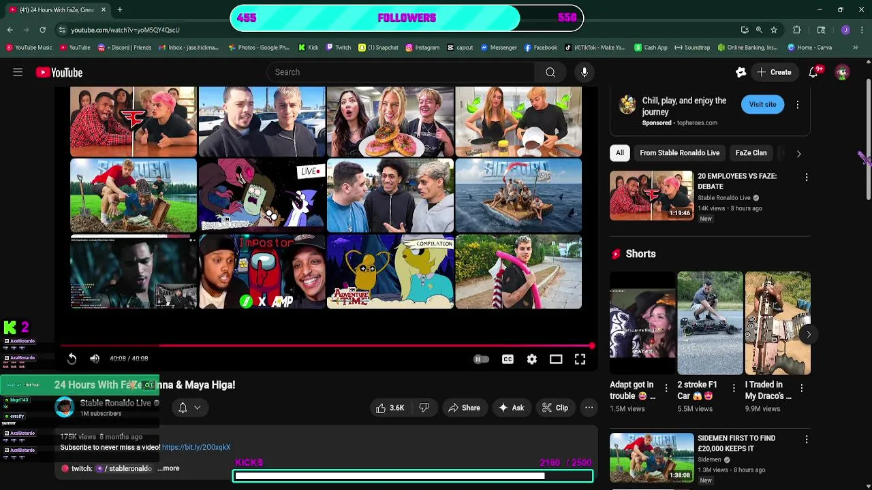This screenshot has height=490, width=872.
Task: Click the browser address bar URL
Action: (x=125, y=30)
